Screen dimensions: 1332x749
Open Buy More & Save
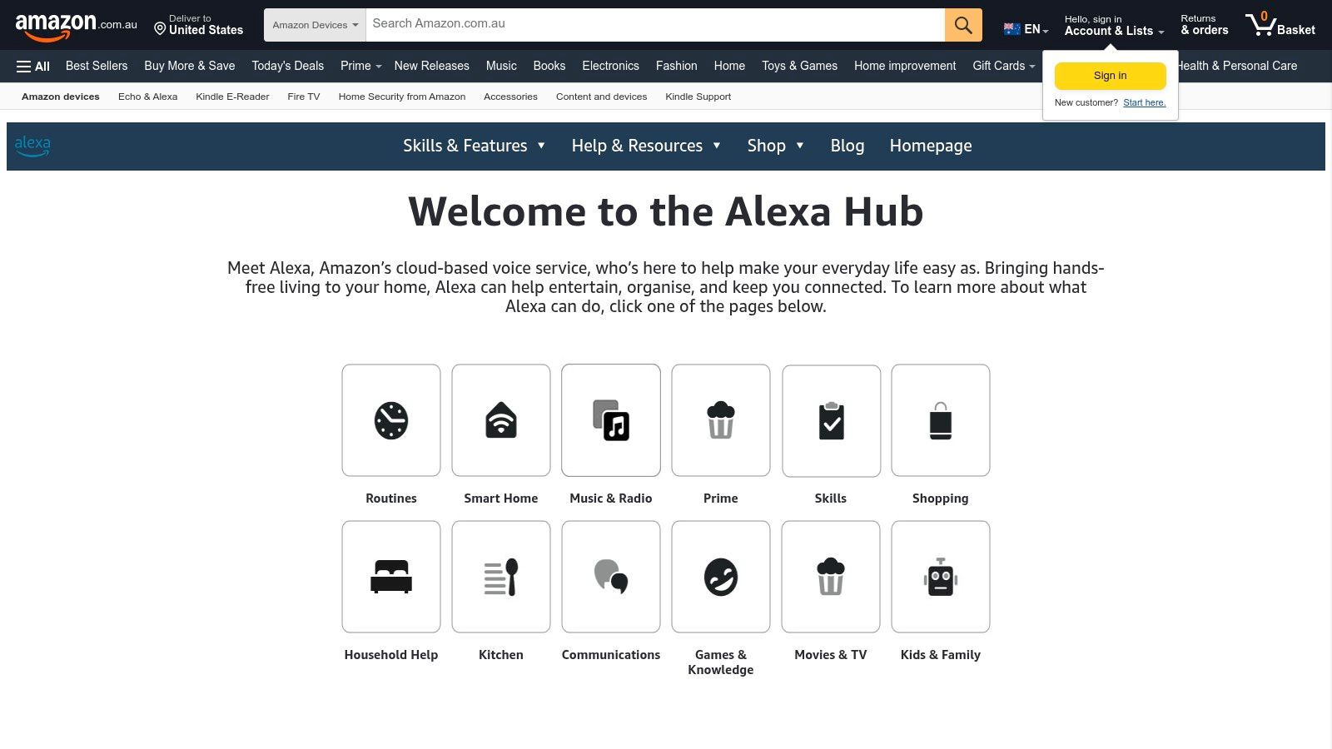pyautogui.click(x=190, y=66)
